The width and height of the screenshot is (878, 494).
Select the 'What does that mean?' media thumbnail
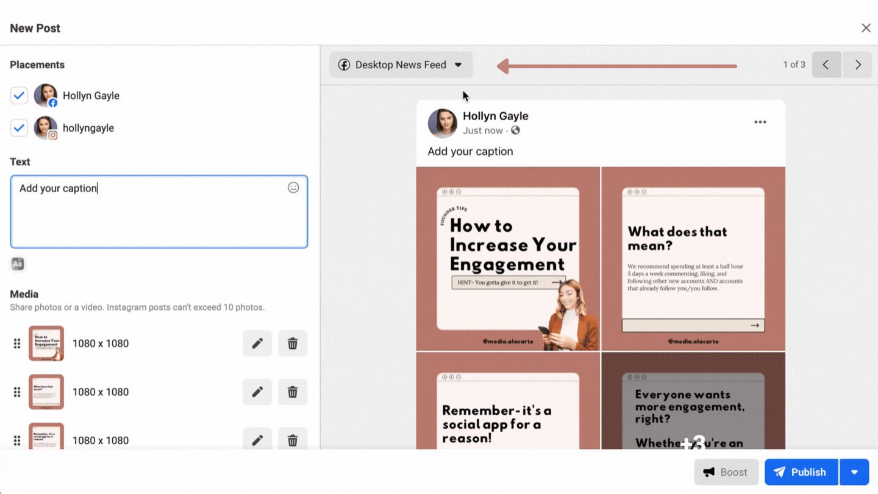[x=46, y=392]
